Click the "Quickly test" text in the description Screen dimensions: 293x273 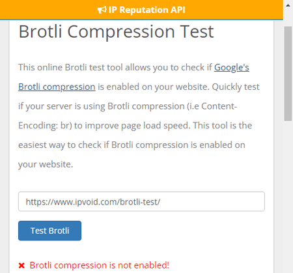(x=236, y=87)
